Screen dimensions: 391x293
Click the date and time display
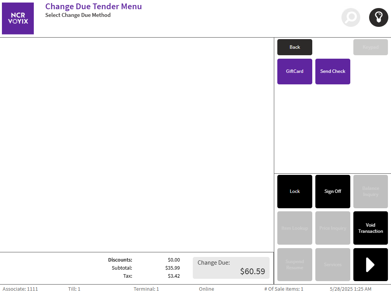pos(350,289)
